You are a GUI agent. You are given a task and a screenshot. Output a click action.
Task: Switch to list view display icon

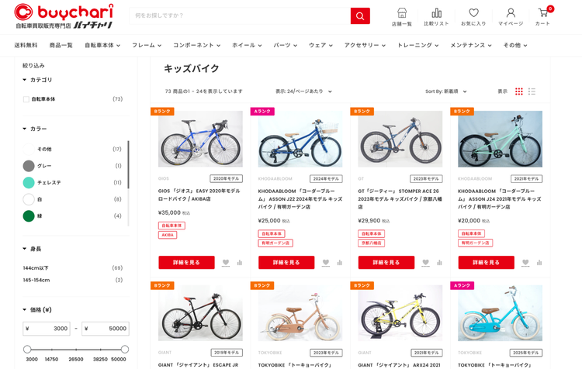(532, 91)
